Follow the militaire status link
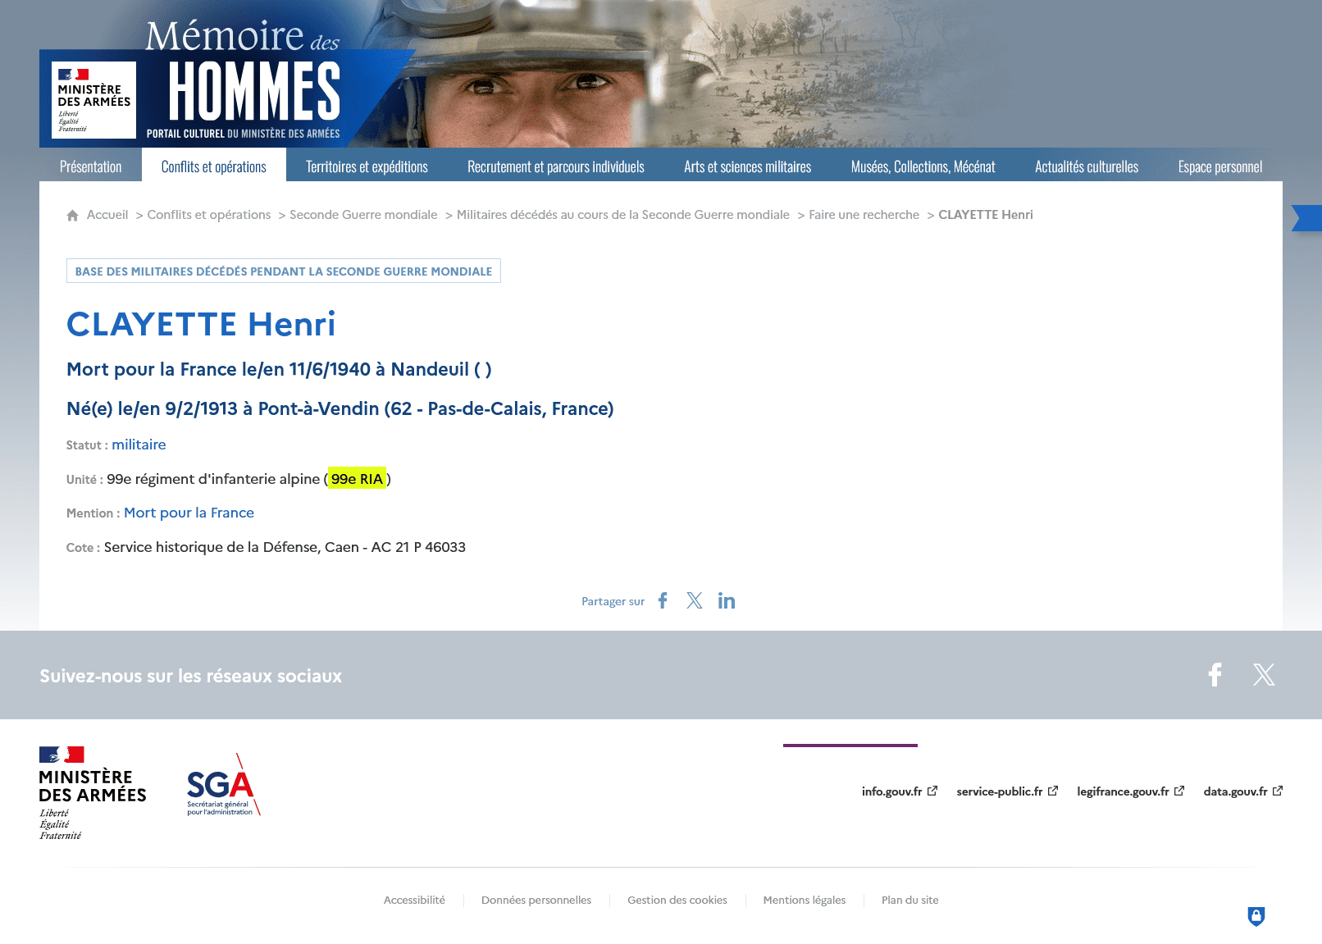The width and height of the screenshot is (1322, 944). click(x=139, y=445)
